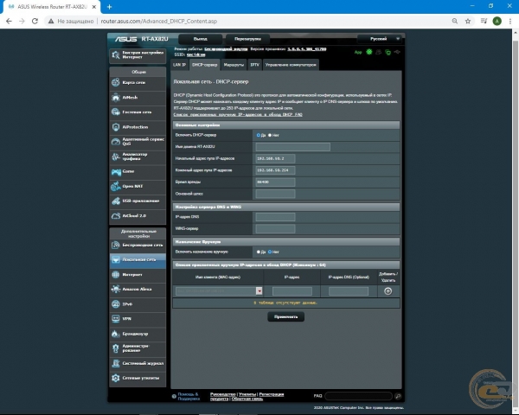Open the Утилиты (utilities) footer link
Viewport: 519px width, 415px height.
[247, 394]
